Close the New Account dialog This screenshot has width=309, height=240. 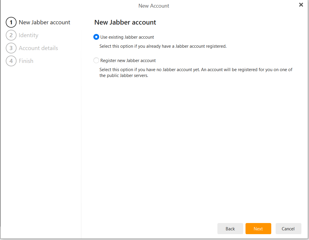[x=301, y=5]
